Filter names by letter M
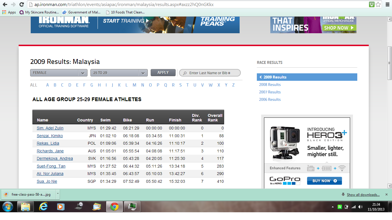 (x=134, y=85)
